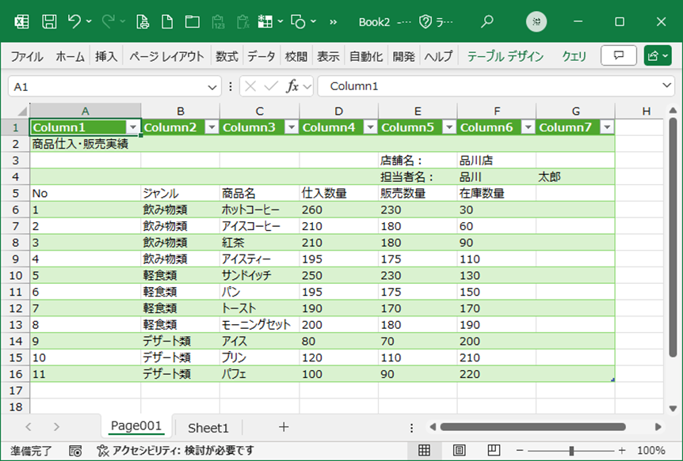Open the Share button at the top right
Image resolution: width=683 pixels, height=461 pixels.
pos(658,55)
